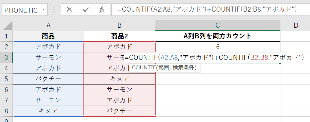Select row 3 header

[x=6, y=57]
